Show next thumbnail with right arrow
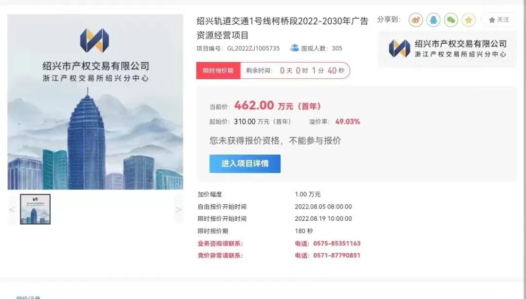Image resolution: width=526 pixels, height=299 pixels. tap(178, 210)
